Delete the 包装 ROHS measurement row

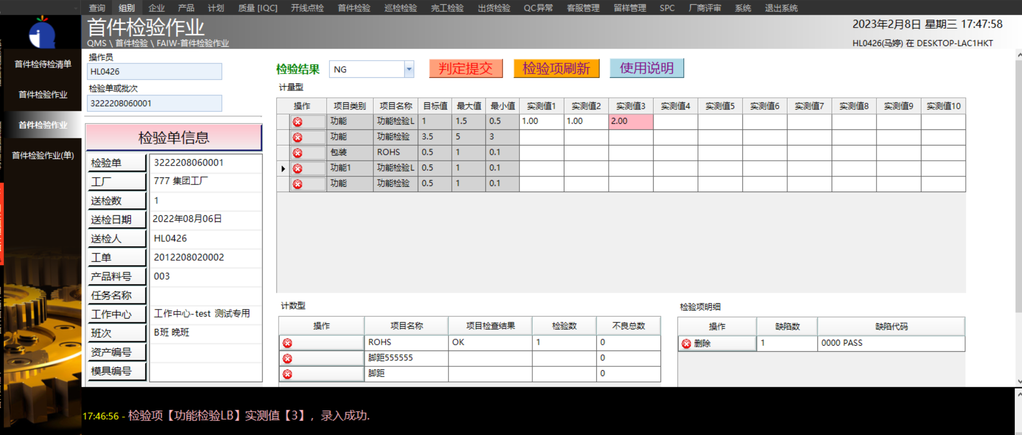[298, 153]
